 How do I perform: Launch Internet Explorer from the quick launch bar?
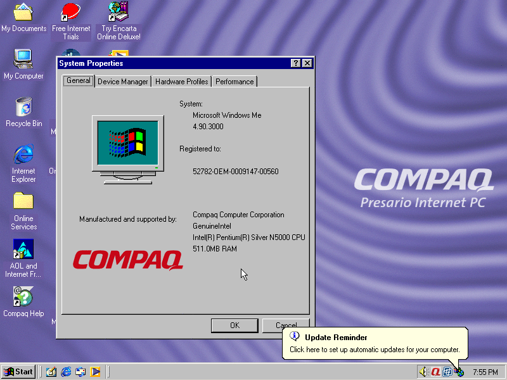(x=66, y=372)
